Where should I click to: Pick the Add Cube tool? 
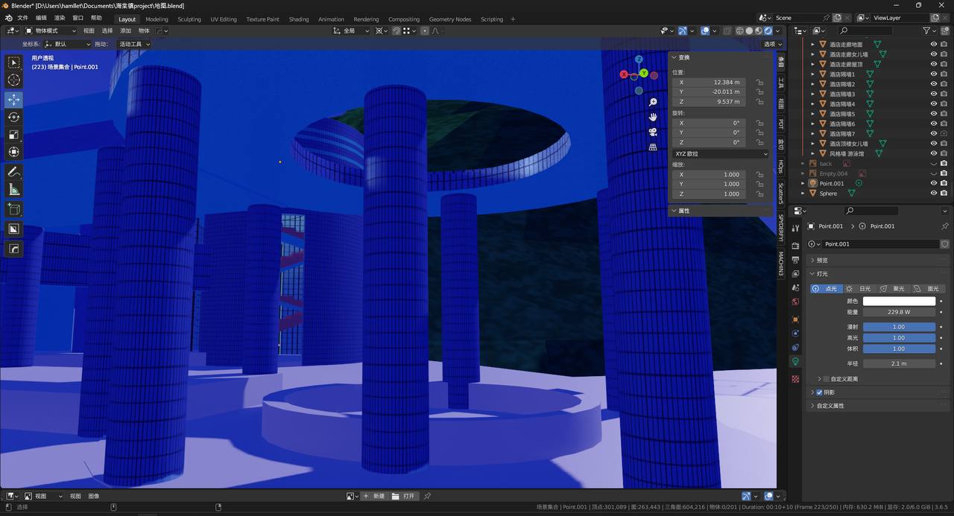pos(14,210)
